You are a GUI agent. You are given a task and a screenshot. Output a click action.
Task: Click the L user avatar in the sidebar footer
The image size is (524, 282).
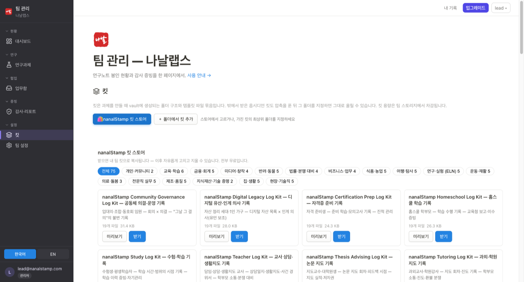tap(10, 272)
